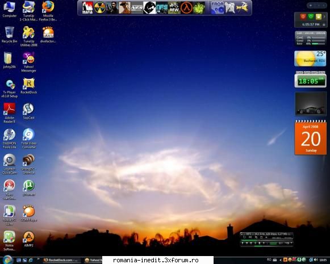Click the green button in sidebar gadget
Screen dimensions: 330x264
[x=311, y=16]
